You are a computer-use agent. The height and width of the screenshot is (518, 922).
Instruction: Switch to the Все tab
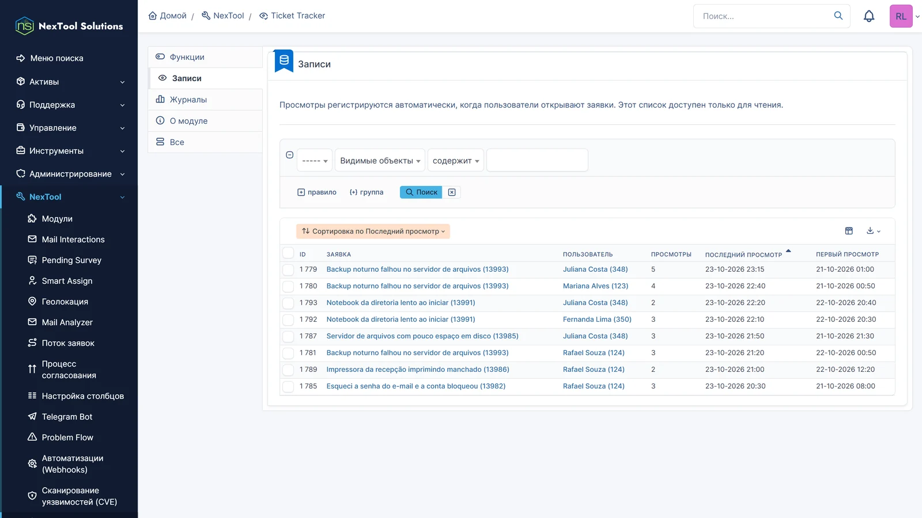(x=205, y=142)
